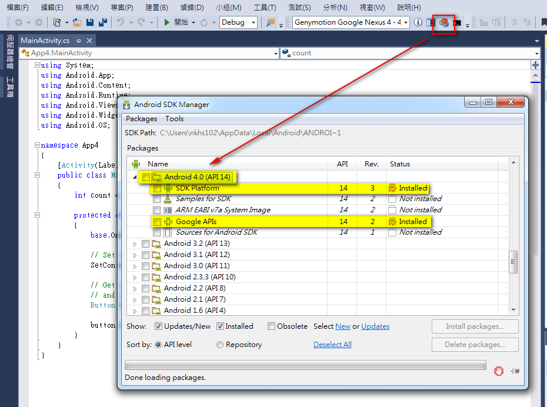Click the Find in Files toolbar icon
The height and width of the screenshot is (407, 547).
pos(271,23)
